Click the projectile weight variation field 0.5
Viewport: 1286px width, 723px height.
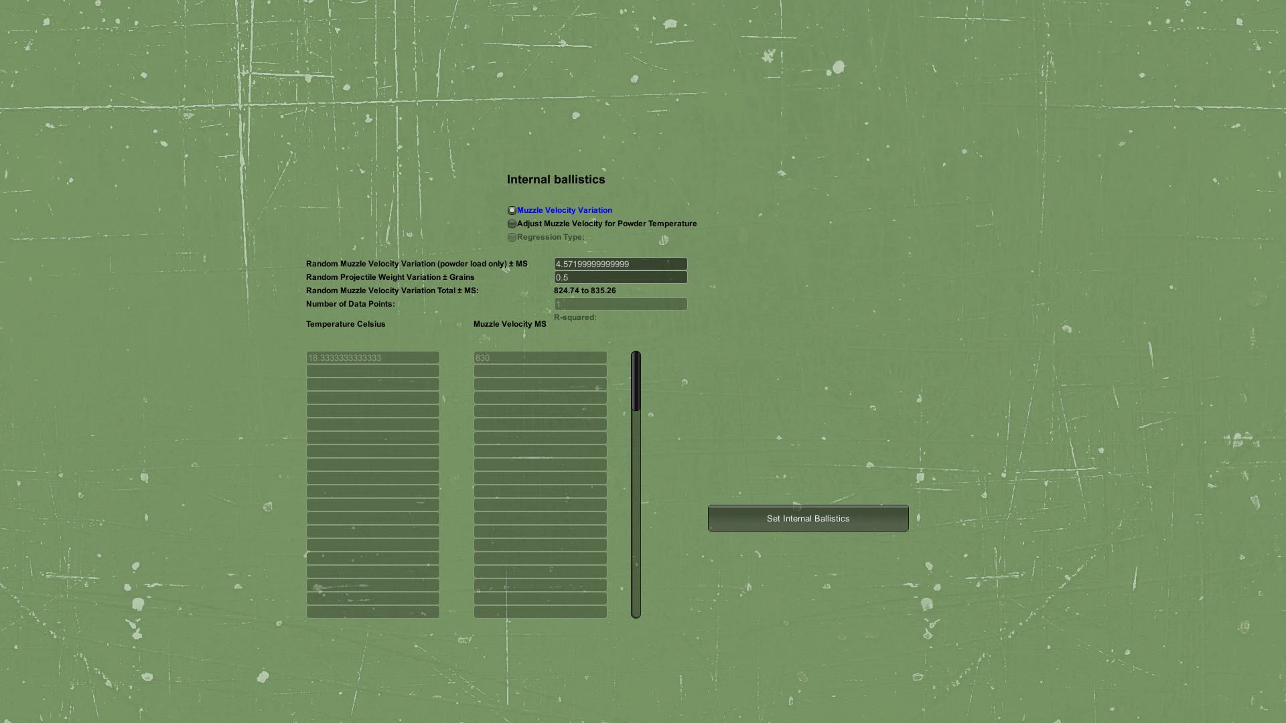tap(620, 277)
